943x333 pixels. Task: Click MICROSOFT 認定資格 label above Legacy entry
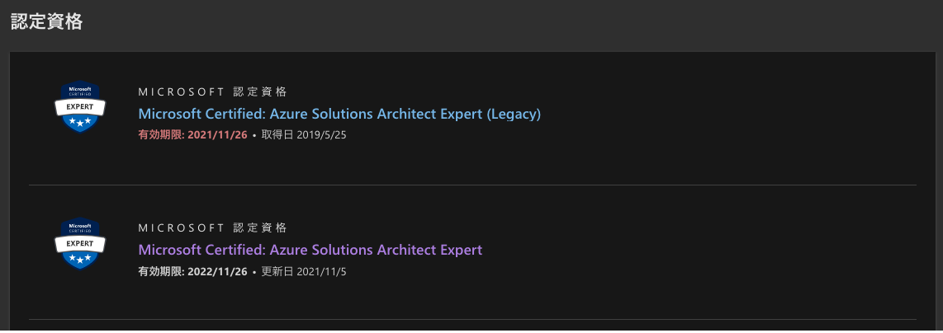pos(212,91)
